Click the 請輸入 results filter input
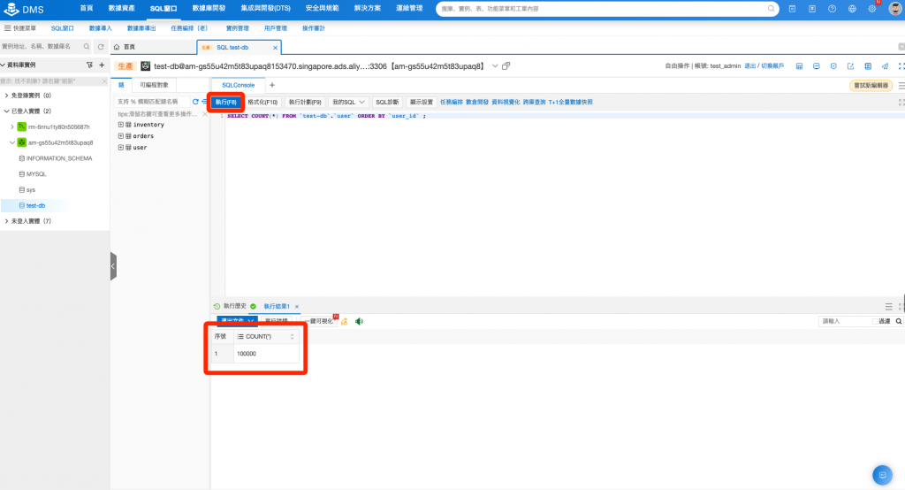The image size is (905, 490). click(844, 321)
